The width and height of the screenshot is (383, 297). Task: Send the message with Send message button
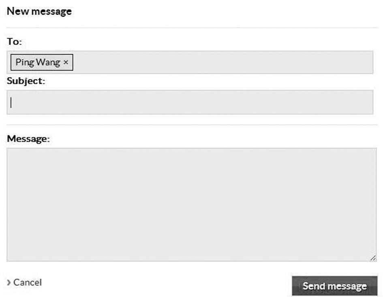point(335,286)
